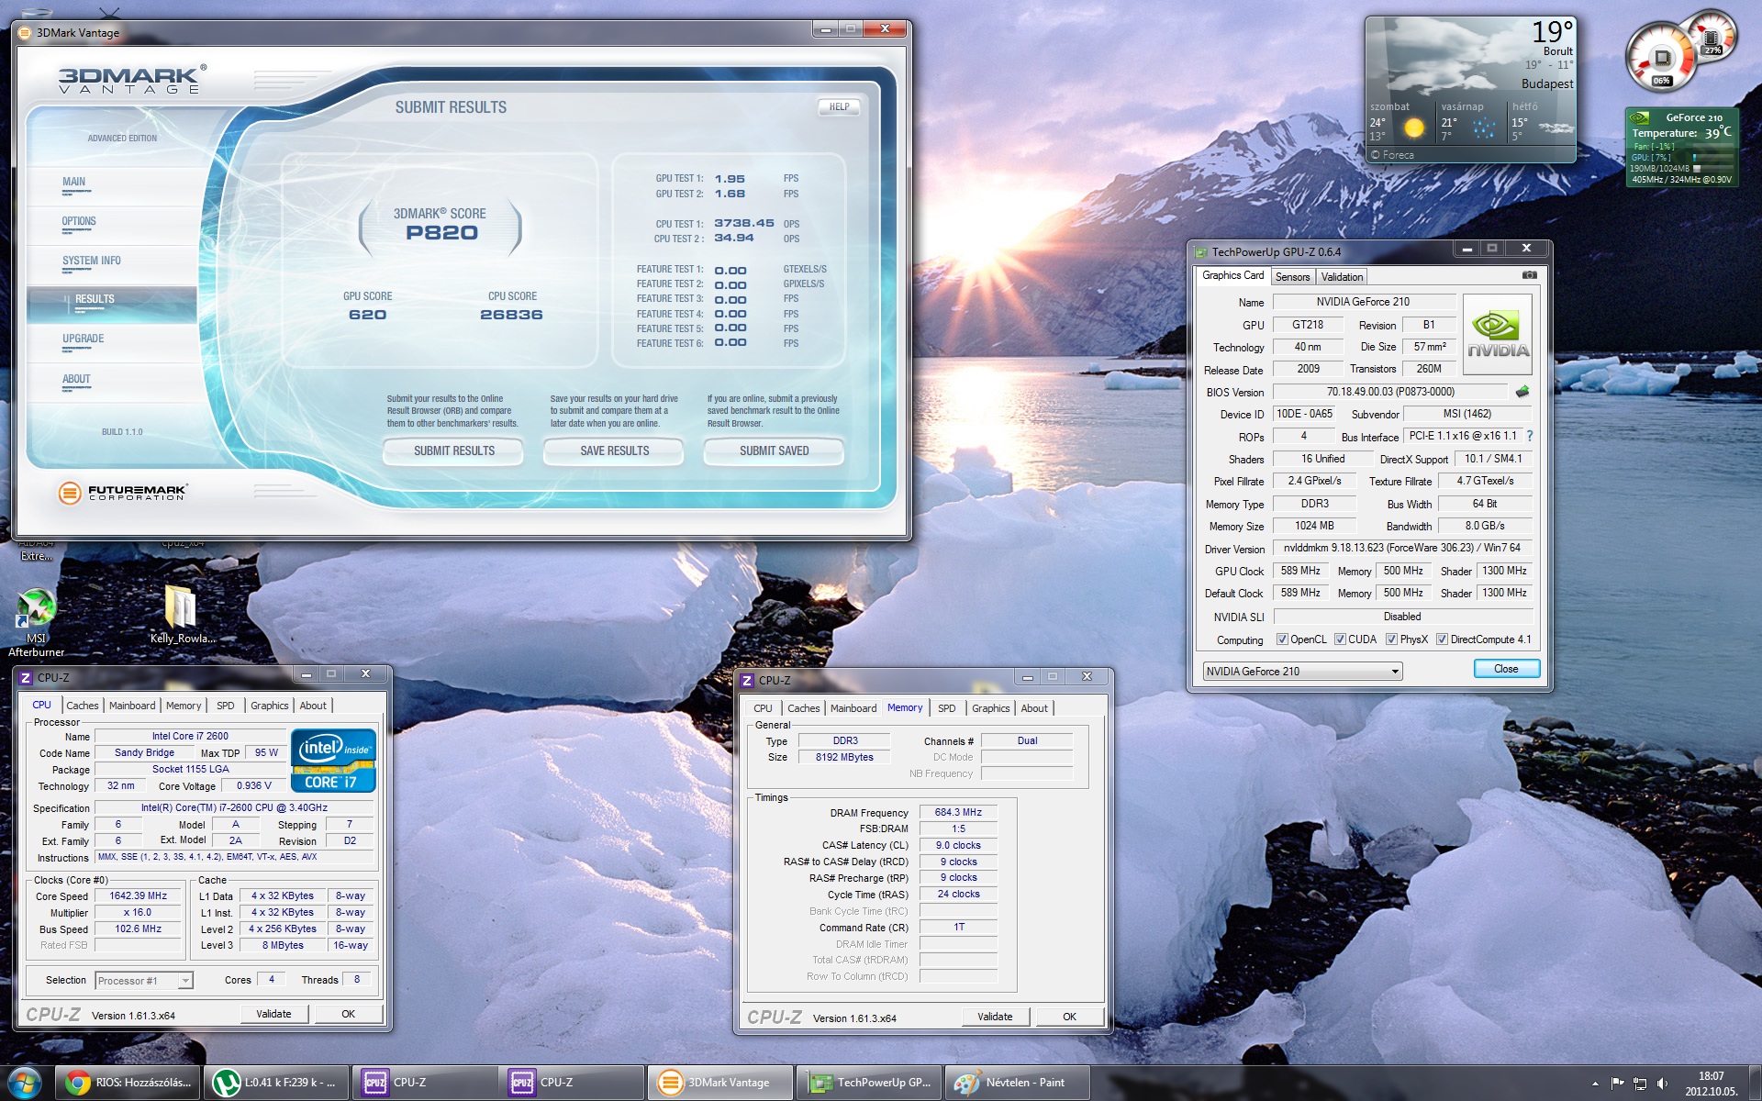This screenshot has width=1762, height=1101.
Task: Click the Bus Interface question mark icon
Action: pos(1530,437)
